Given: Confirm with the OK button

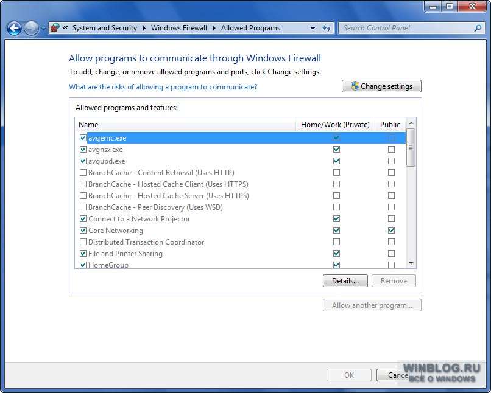Looking at the screenshot, I should 349,375.
